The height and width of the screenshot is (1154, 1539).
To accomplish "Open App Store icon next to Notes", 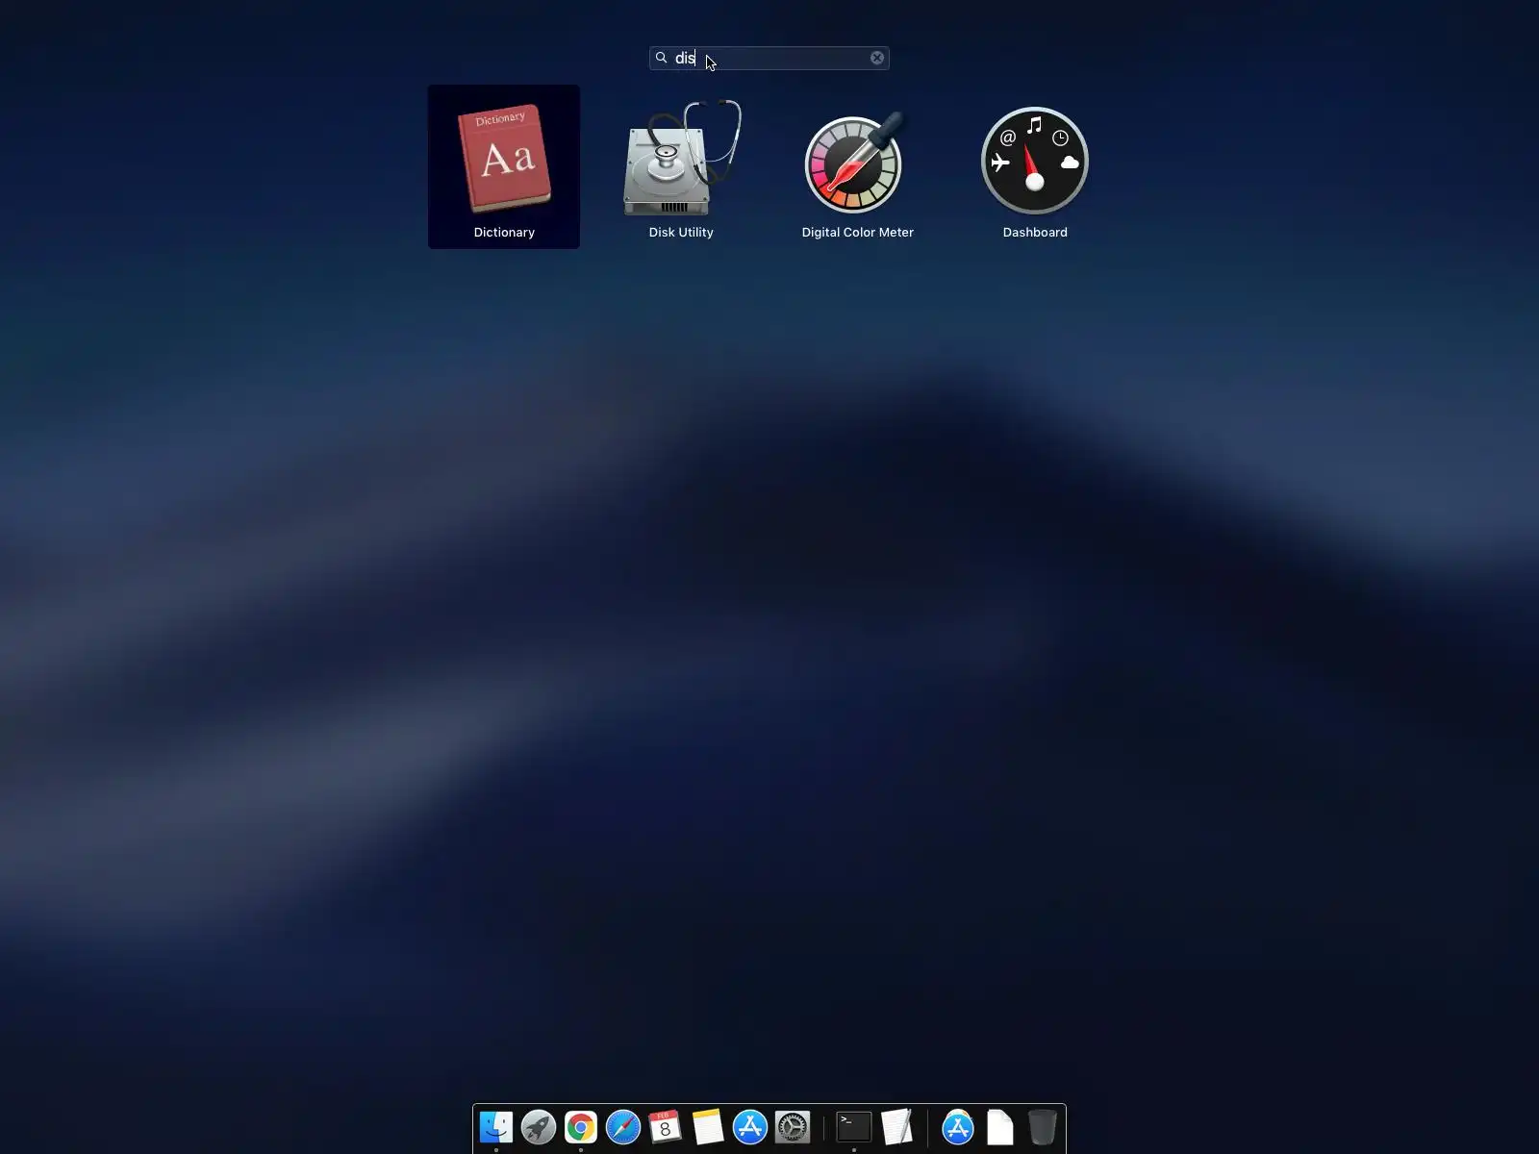I will (750, 1127).
